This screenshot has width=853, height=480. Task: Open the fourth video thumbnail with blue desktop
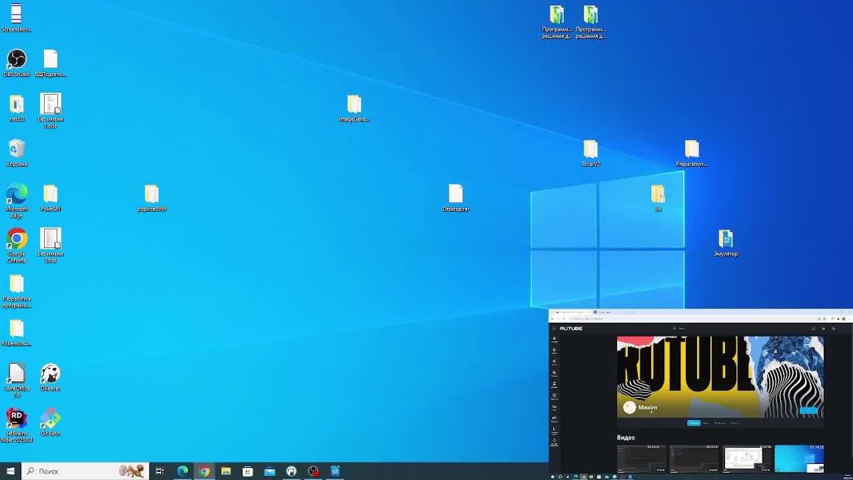click(799, 459)
